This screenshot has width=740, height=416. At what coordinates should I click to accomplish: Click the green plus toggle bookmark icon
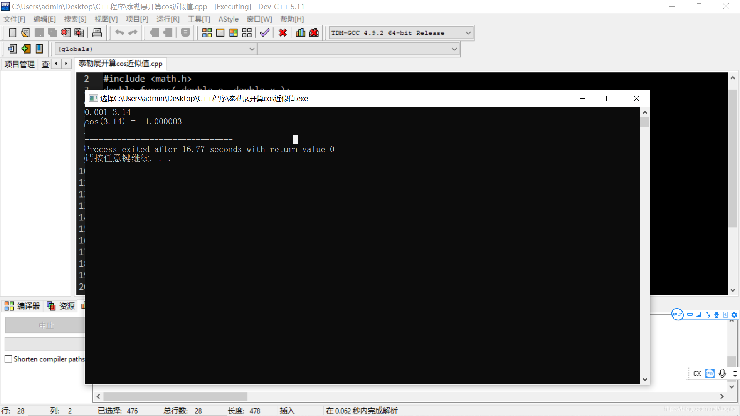(x=26, y=49)
